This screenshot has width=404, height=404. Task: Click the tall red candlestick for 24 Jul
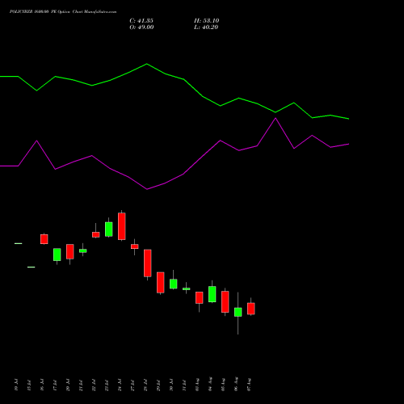point(122,226)
